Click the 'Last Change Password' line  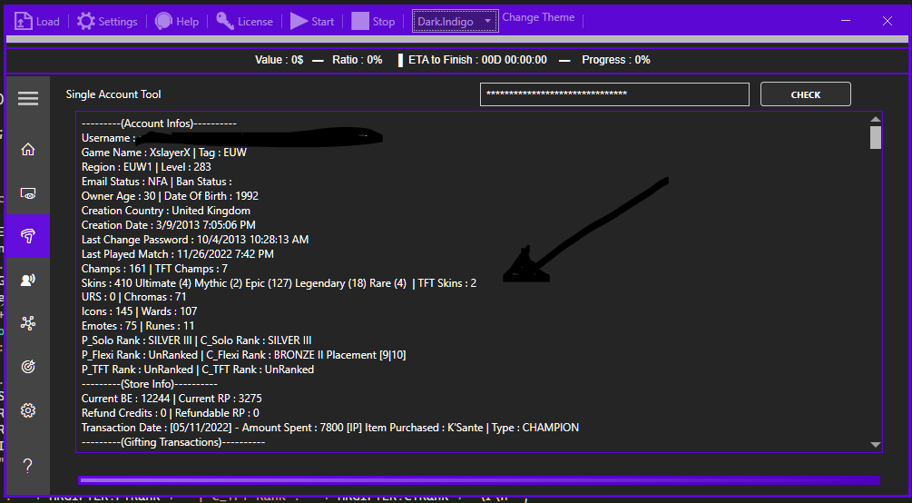pyautogui.click(x=195, y=240)
